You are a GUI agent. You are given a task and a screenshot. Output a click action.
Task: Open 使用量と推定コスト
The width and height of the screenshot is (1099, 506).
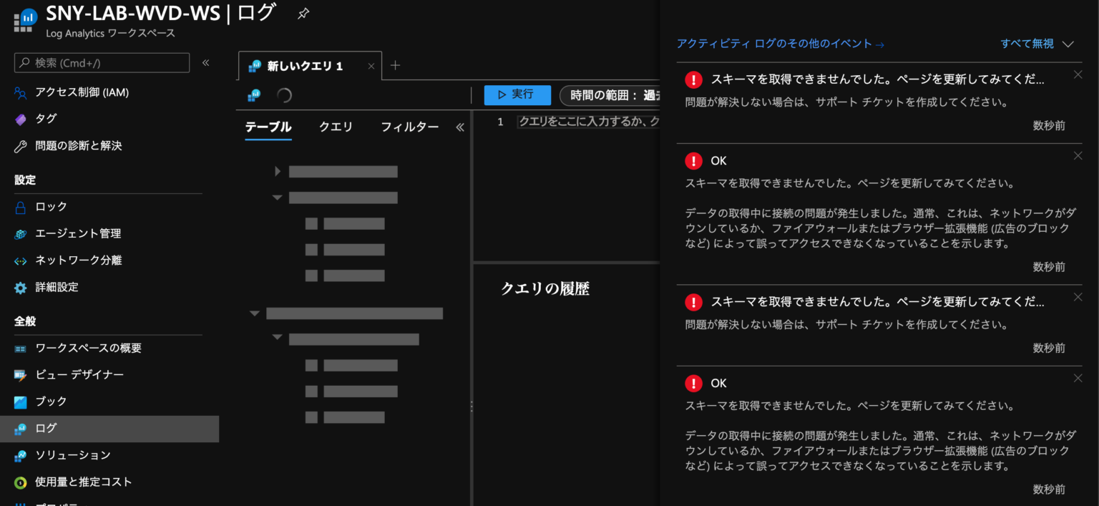click(82, 482)
